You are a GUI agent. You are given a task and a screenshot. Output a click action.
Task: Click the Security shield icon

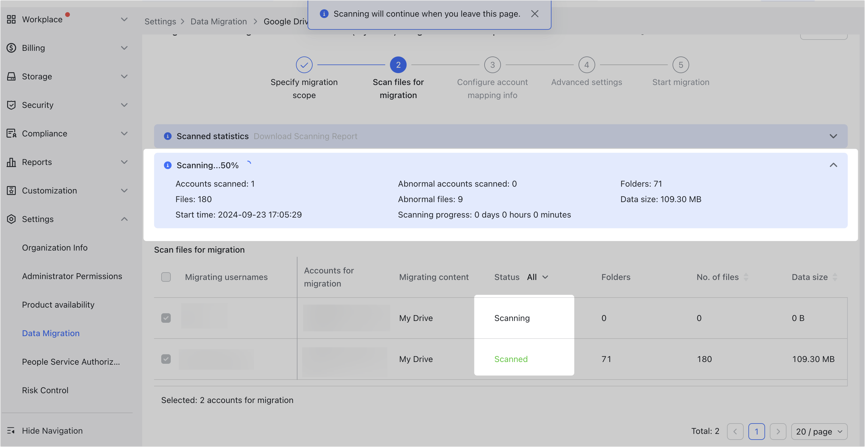click(11, 105)
